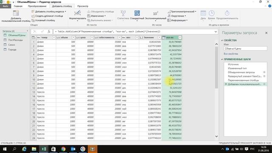This screenshot has height=153, width=272.
Task: Switch to Просмотр tab
Action: [83, 6]
